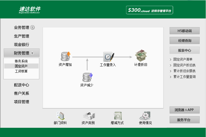Click the 资产类别 label
Image resolution: width=206 pixels, height=137 pixels.
(x=88, y=123)
